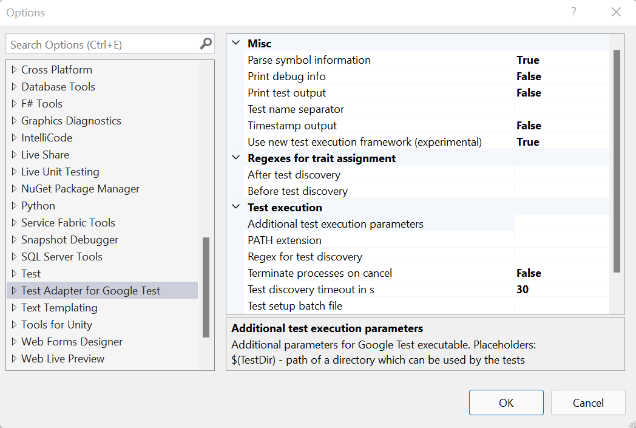Image resolution: width=636 pixels, height=428 pixels.
Task: Expand the Python settings node
Action: (x=13, y=205)
